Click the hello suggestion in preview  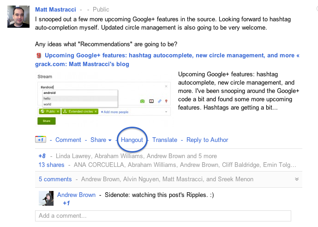click(x=80, y=98)
